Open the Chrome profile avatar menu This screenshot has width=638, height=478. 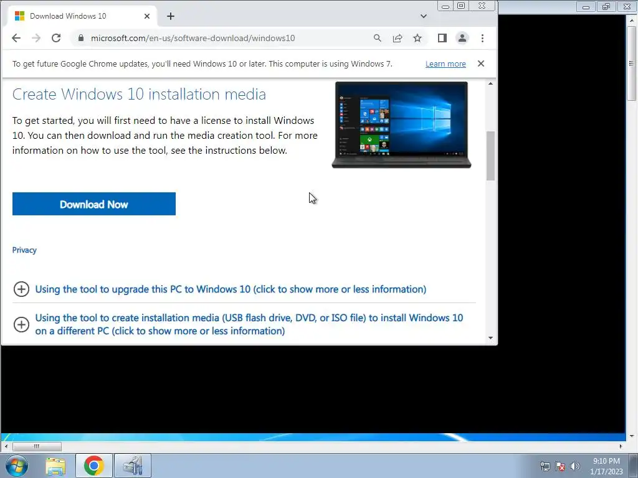click(x=462, y=38)
